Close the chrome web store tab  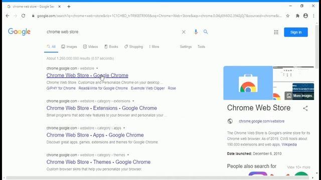click(x=59, y=6)
